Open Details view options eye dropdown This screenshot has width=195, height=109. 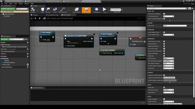coord(193,8)
